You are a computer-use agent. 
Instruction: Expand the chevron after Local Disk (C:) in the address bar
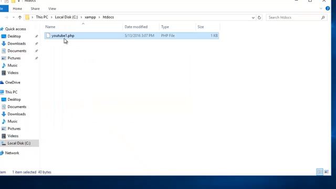81,17
